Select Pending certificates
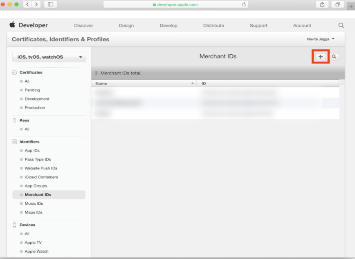The image size is (355, 259). 32,90
